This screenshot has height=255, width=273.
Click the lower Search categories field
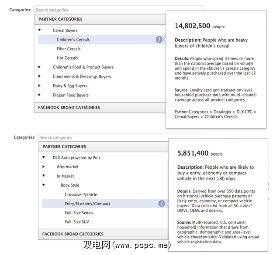(x=122, y=137)
